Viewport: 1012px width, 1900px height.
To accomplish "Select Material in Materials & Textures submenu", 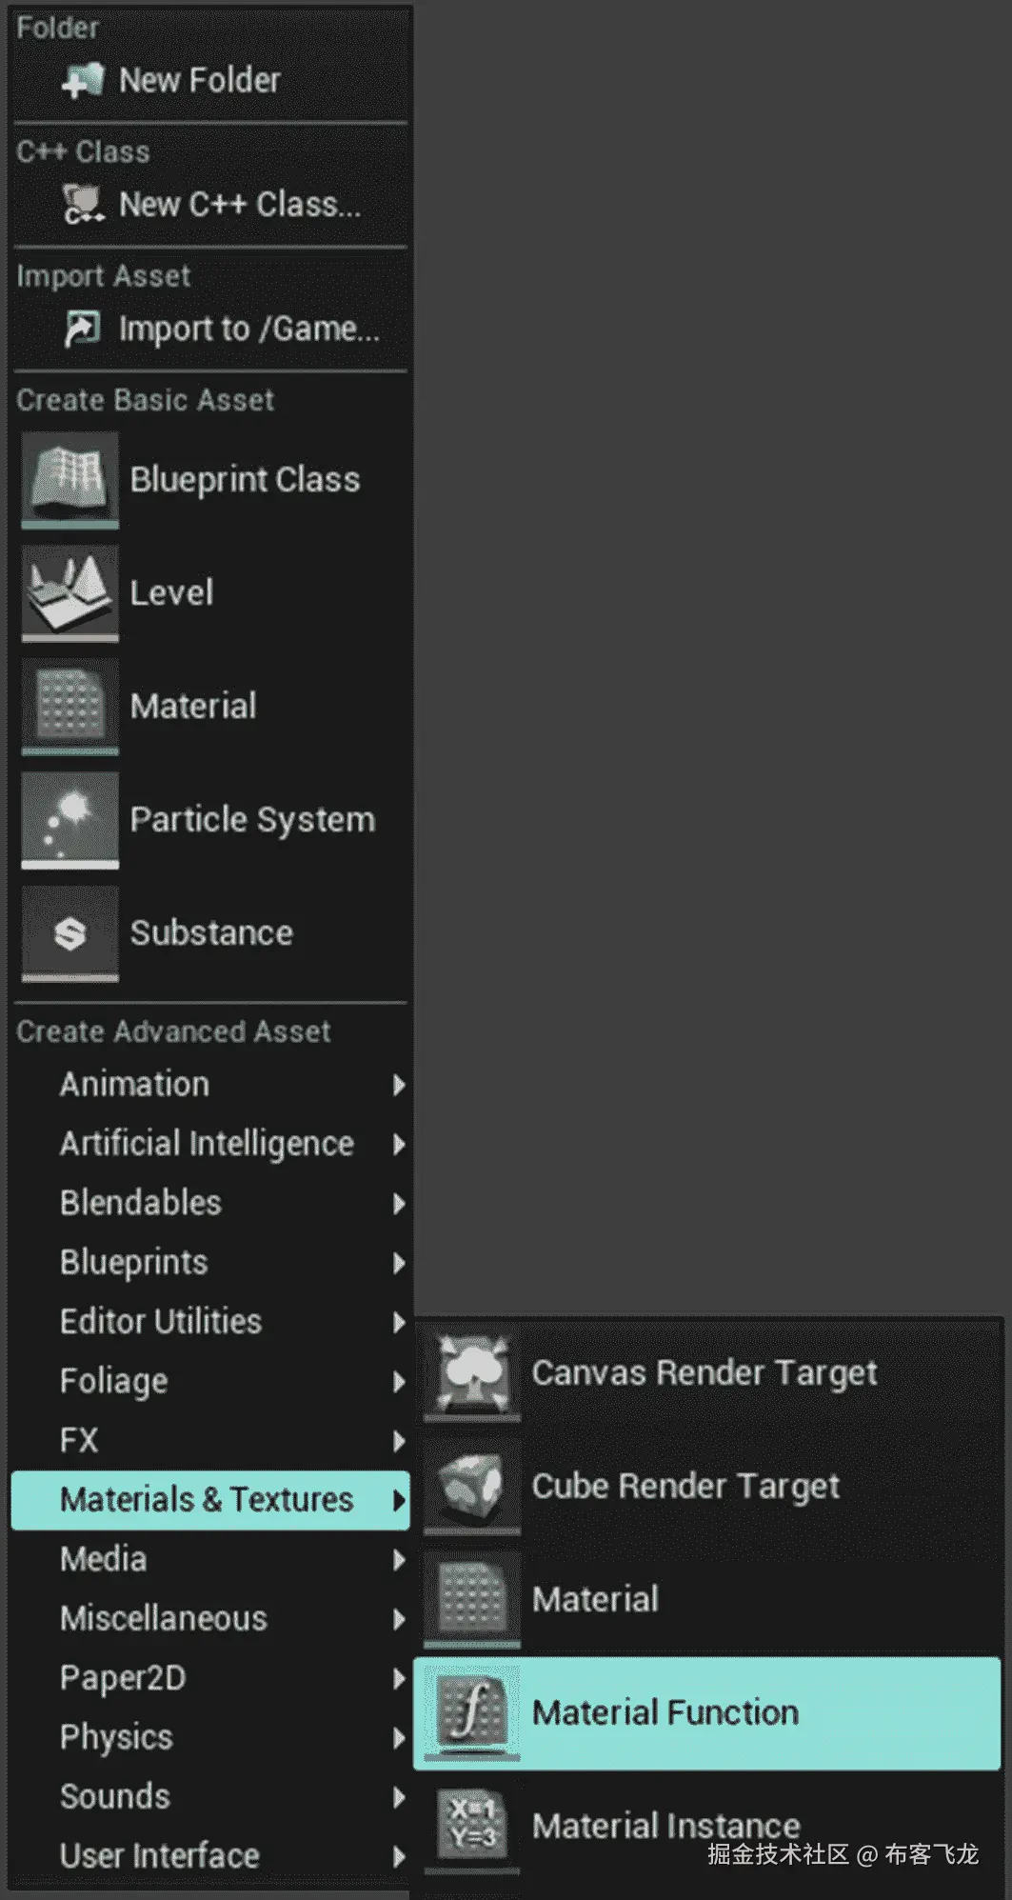I will 595,1599.
